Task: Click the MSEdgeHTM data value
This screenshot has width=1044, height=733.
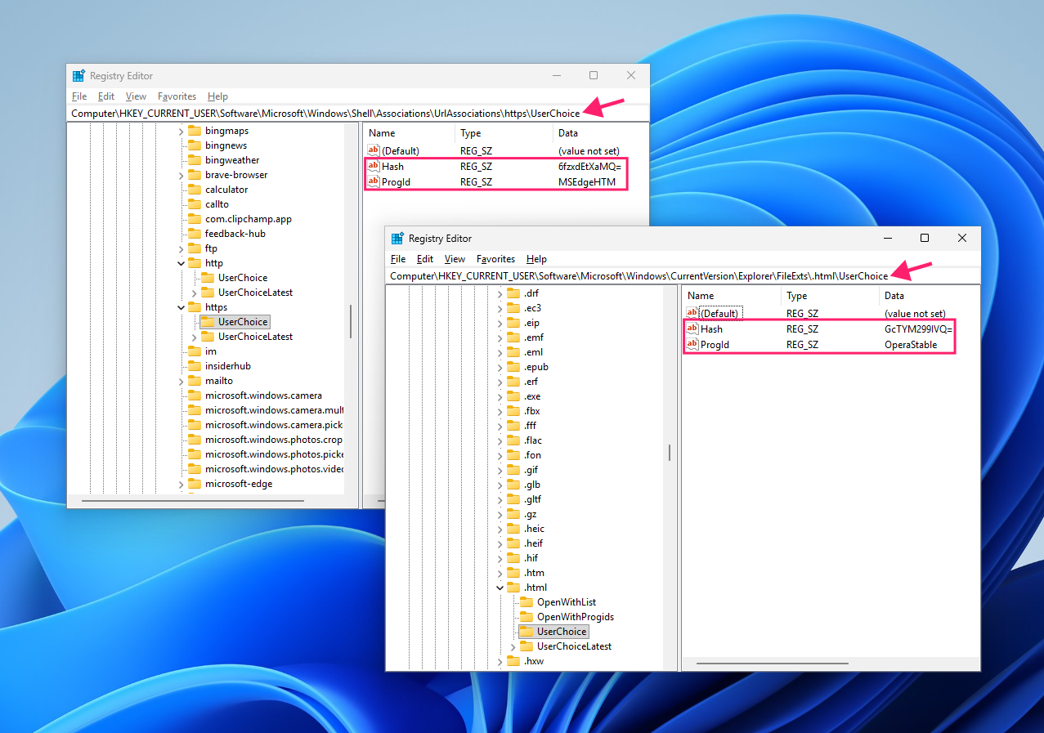Action: pos(586,182)
